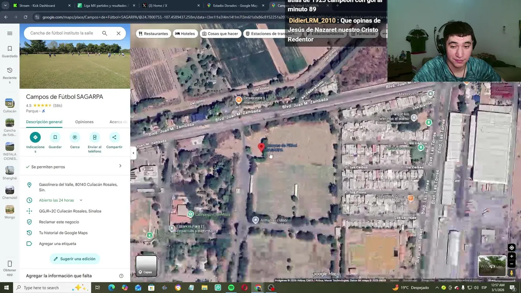Save place with Guardar bookmark icon
The height and width of the screenshot is (293, 521).
point(55,137)
